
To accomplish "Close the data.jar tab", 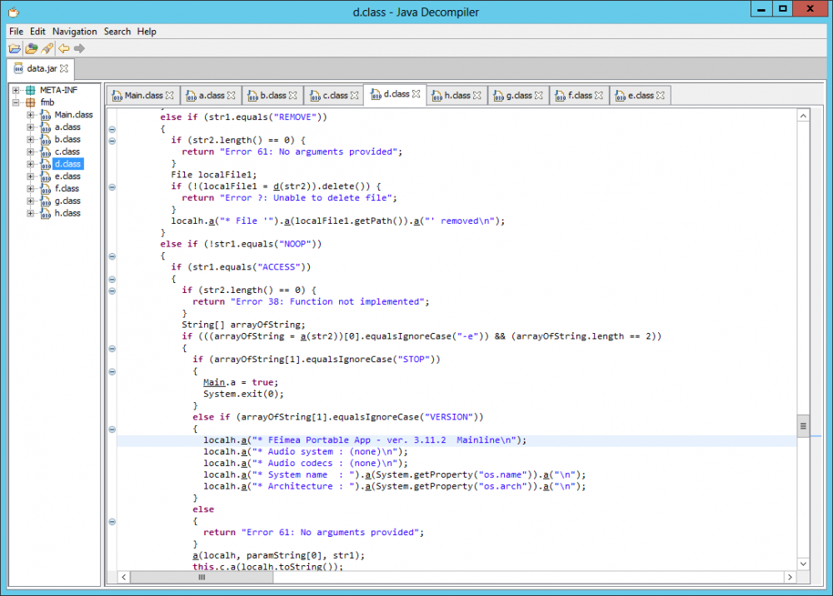I will tap(64, 68).
